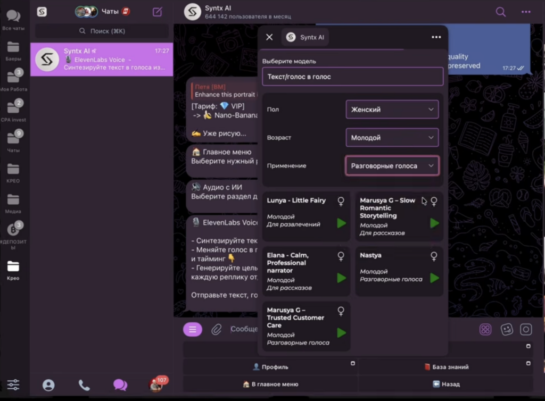The height and width of the screenshot is (401, 545).
Task: Search in the Syntx AI chat
Action: click(500, 12)
